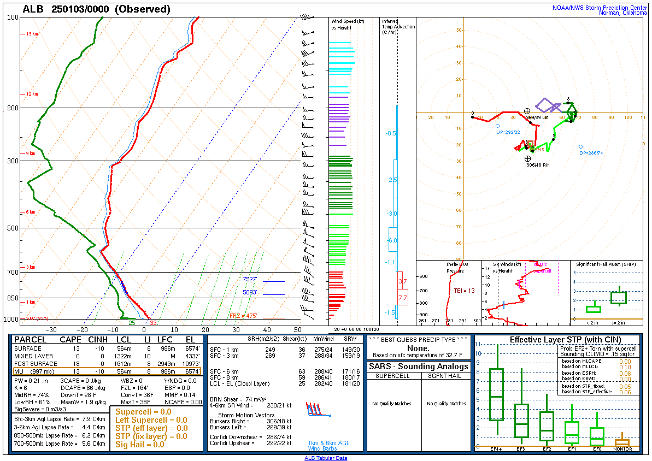Click the Sig Hail = 0.0 value

click(140, 445)
